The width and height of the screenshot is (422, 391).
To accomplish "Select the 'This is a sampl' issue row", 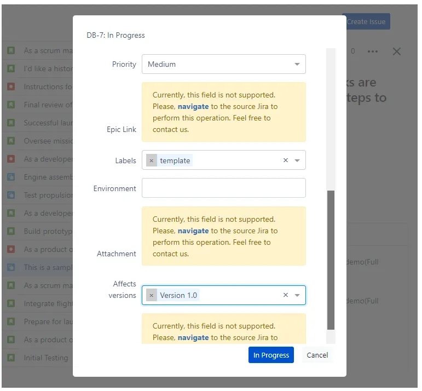I will [x=38, y=267].
